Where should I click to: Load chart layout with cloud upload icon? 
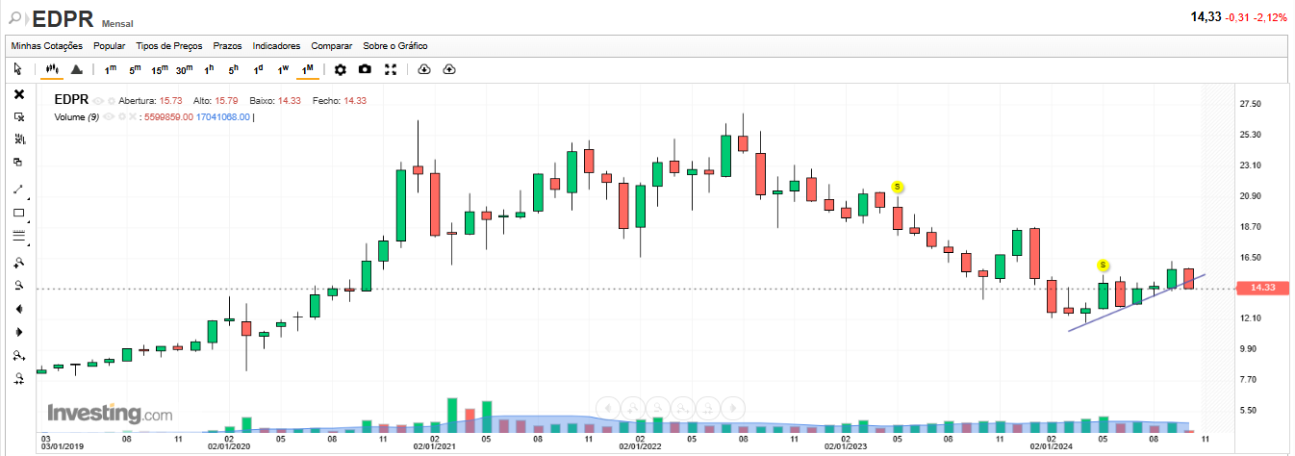point(449,69)
